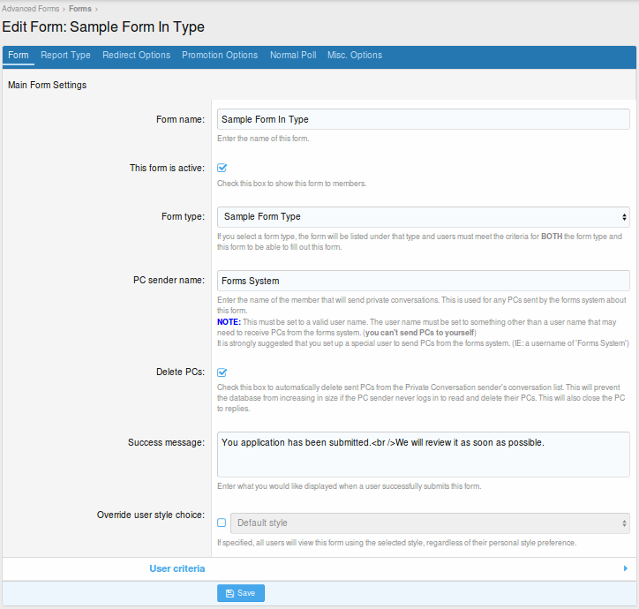Viewport: 639px width, 609px height.
Task: Click the Advanced Forms breadcrumb link
Action: click(x=31, y=8)
